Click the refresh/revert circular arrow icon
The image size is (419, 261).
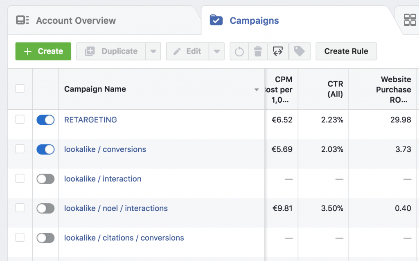coord(239,51)
